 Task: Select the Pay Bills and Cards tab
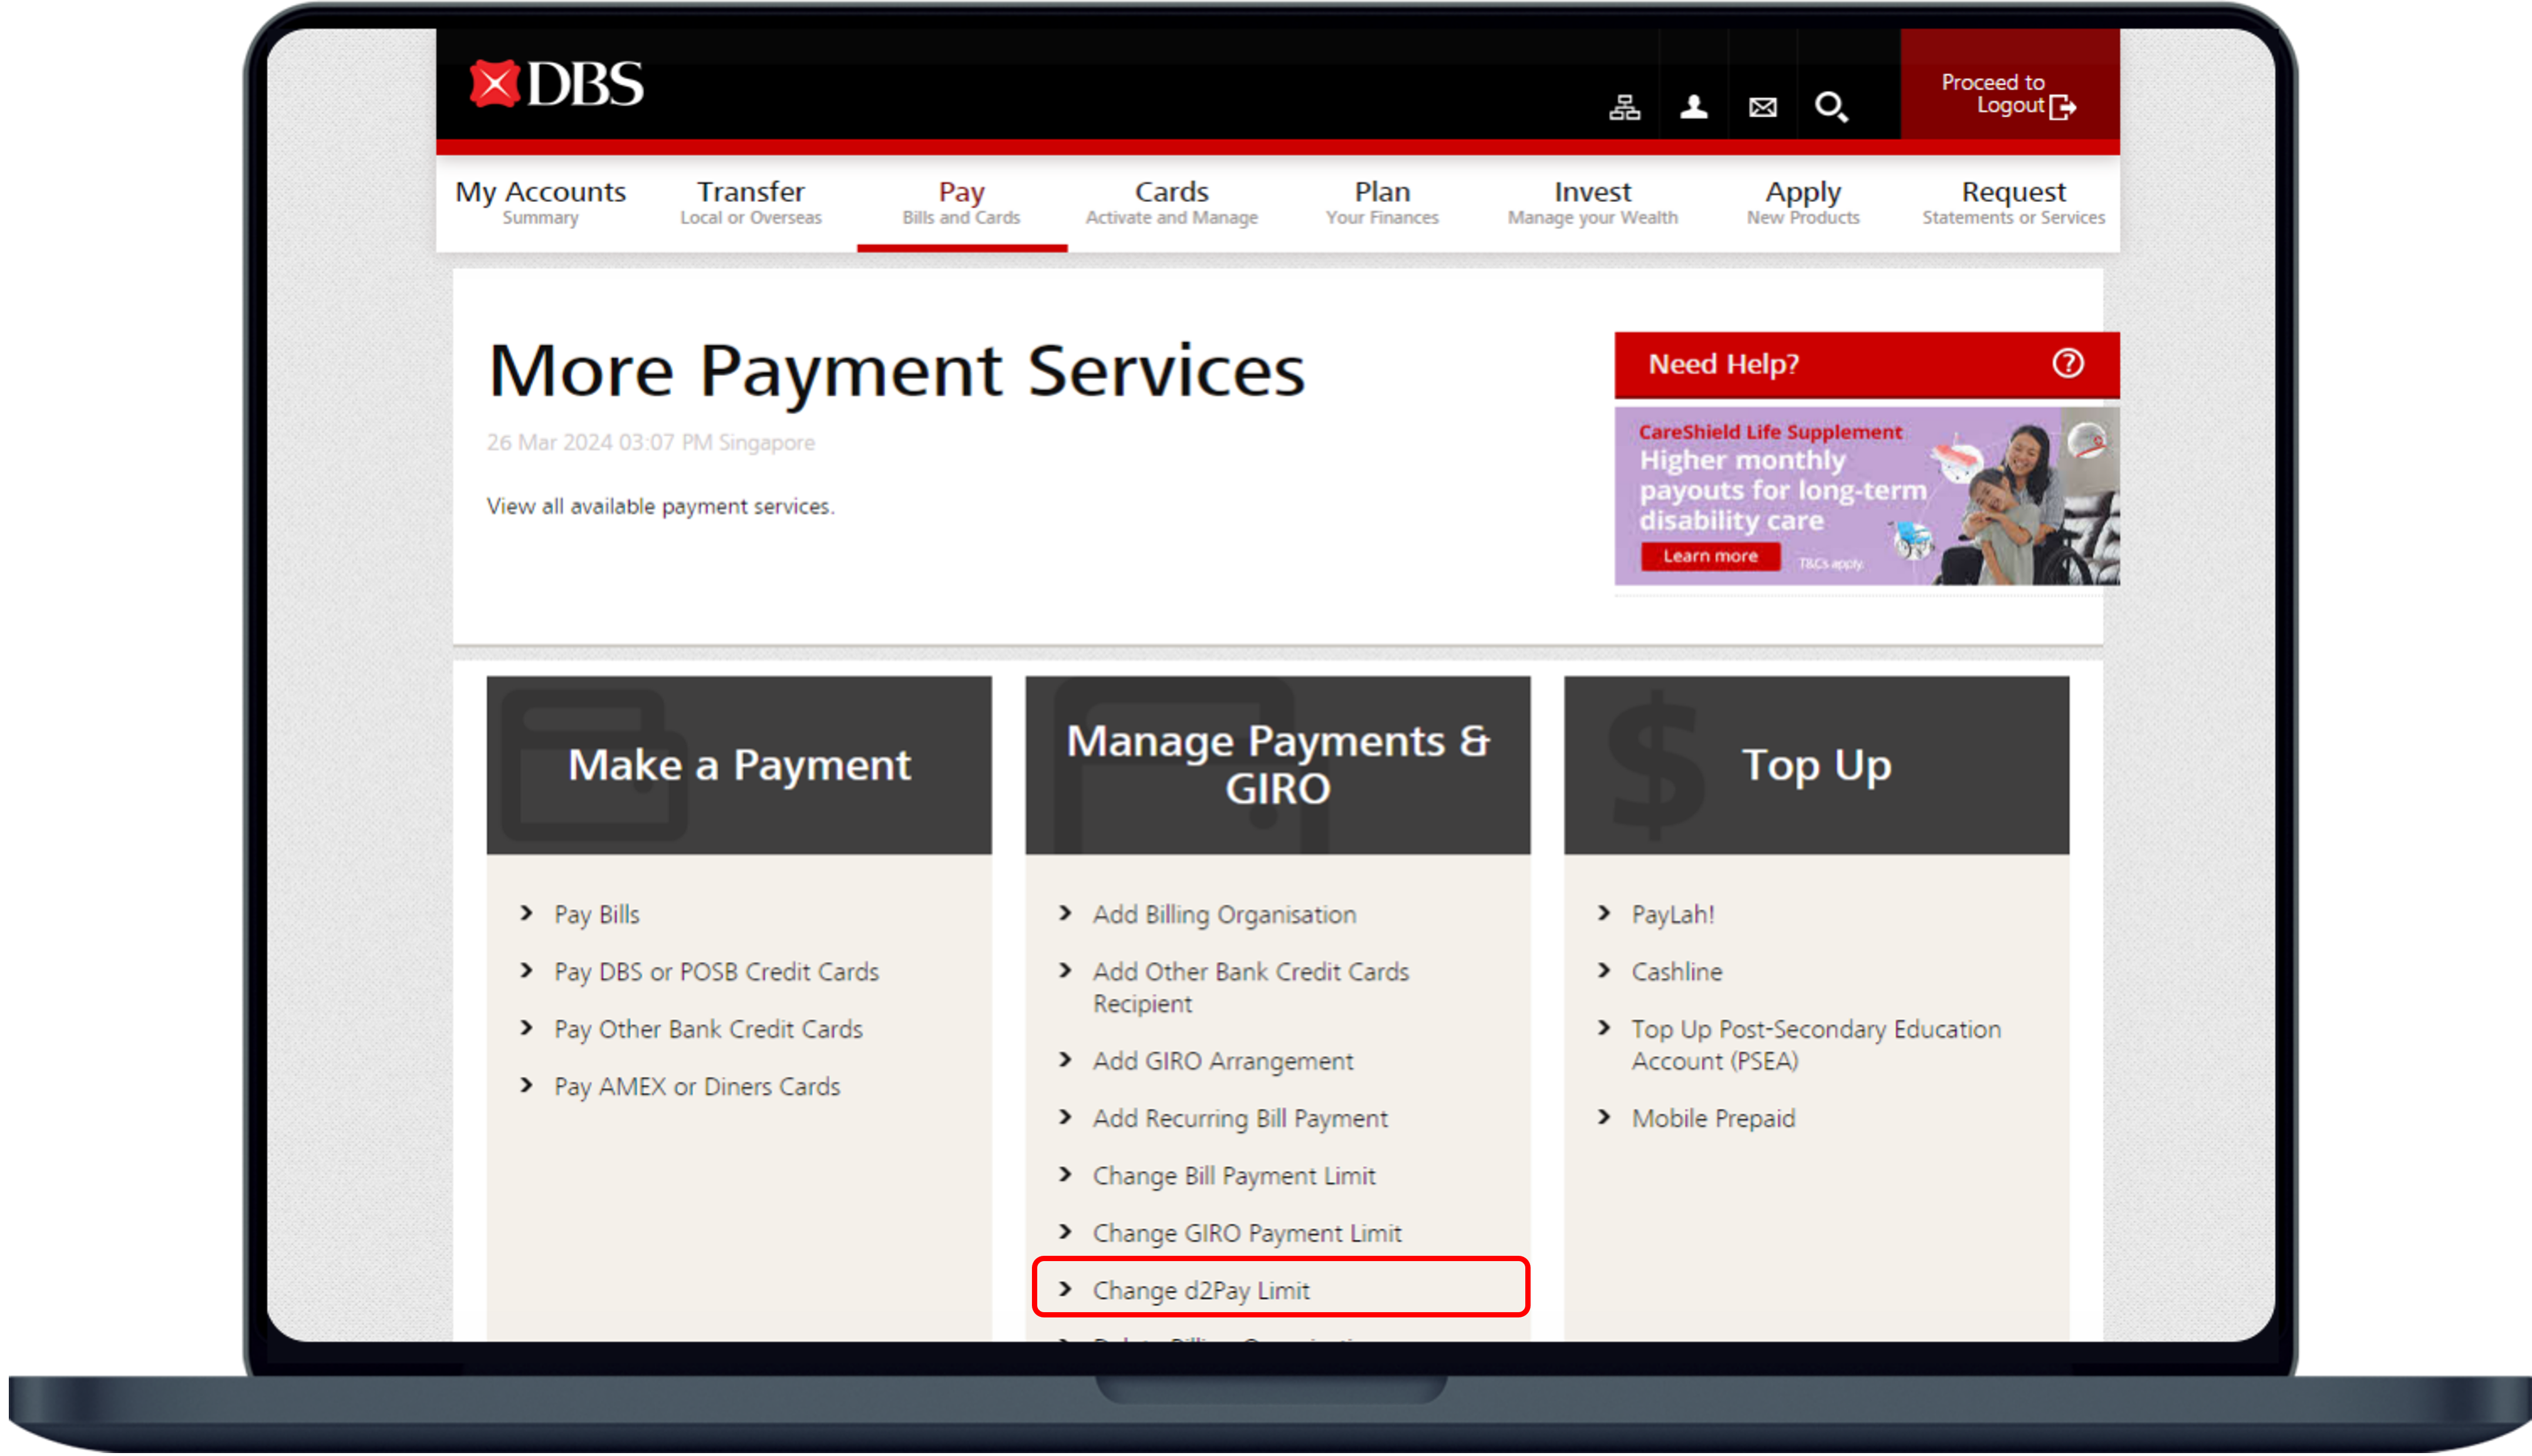coord(961,202)
